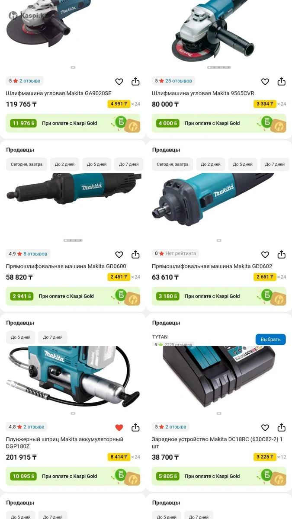Favorite the Makita DC18RC charger

pyautogui.click(x=265, y=427)
